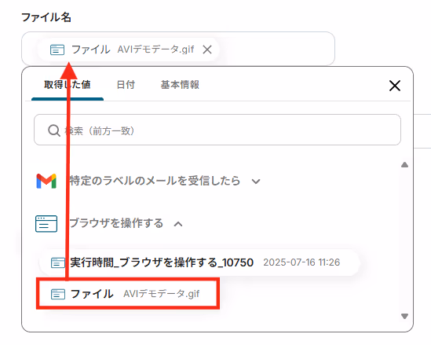Select 実行時間_ブラウザを操作する_10750 value
The width and height of the screenshot is (431, 345).
click(x=199, y=262)
